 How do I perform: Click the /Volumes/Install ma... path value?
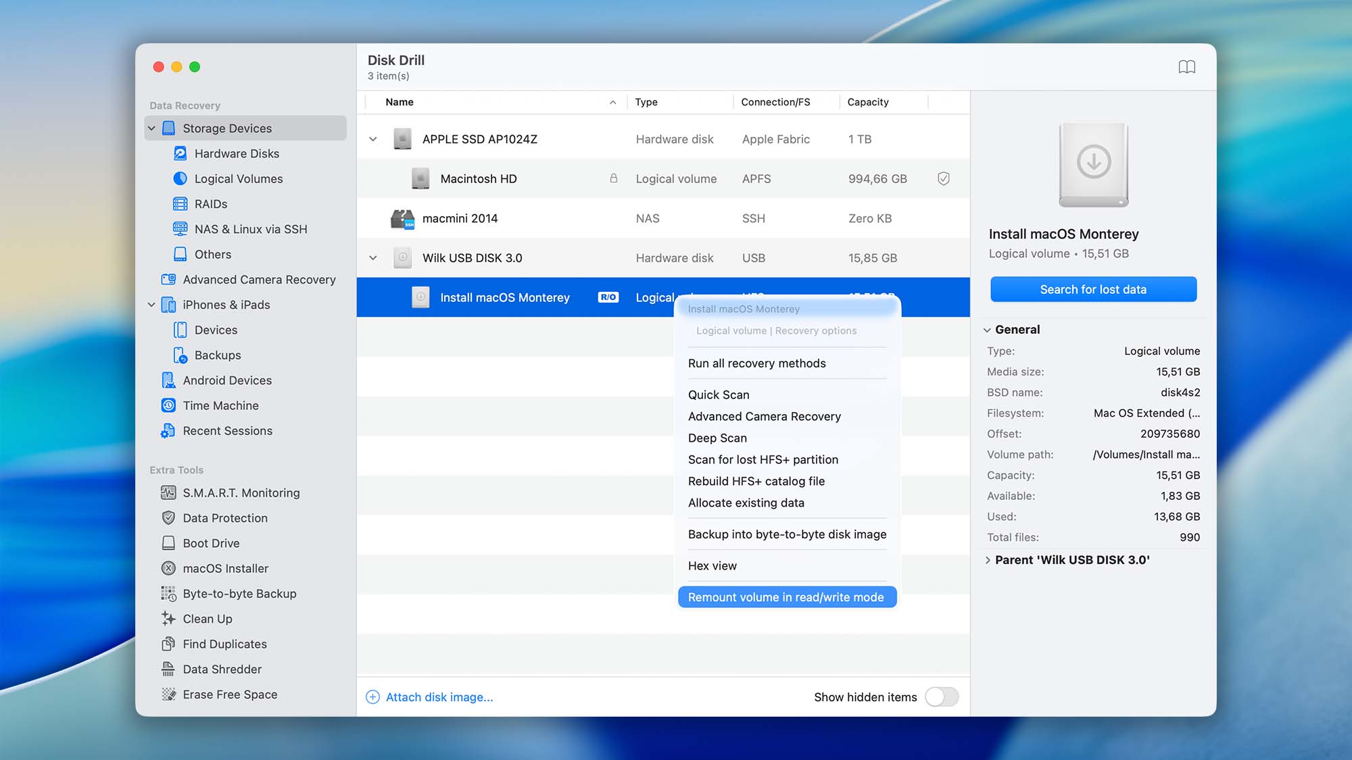(1146, 455)
